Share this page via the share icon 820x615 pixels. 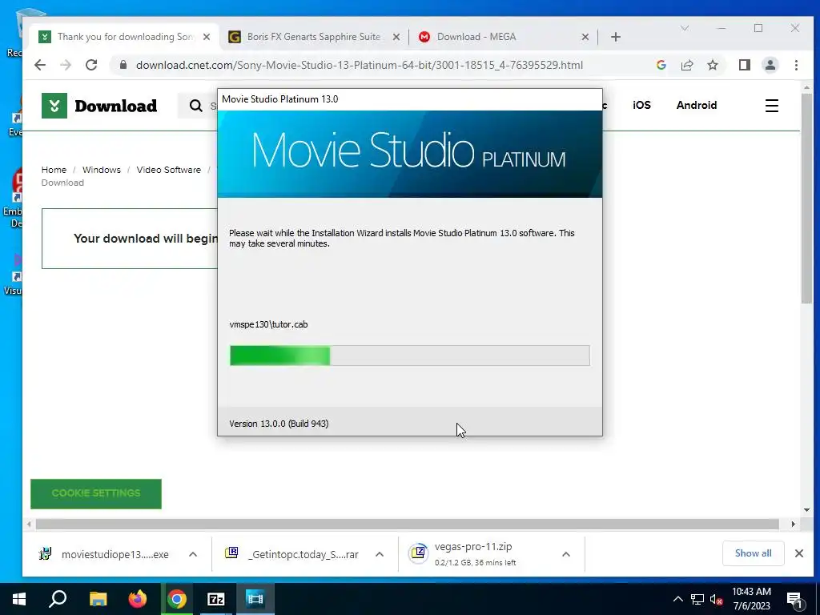tap(686, 65)
